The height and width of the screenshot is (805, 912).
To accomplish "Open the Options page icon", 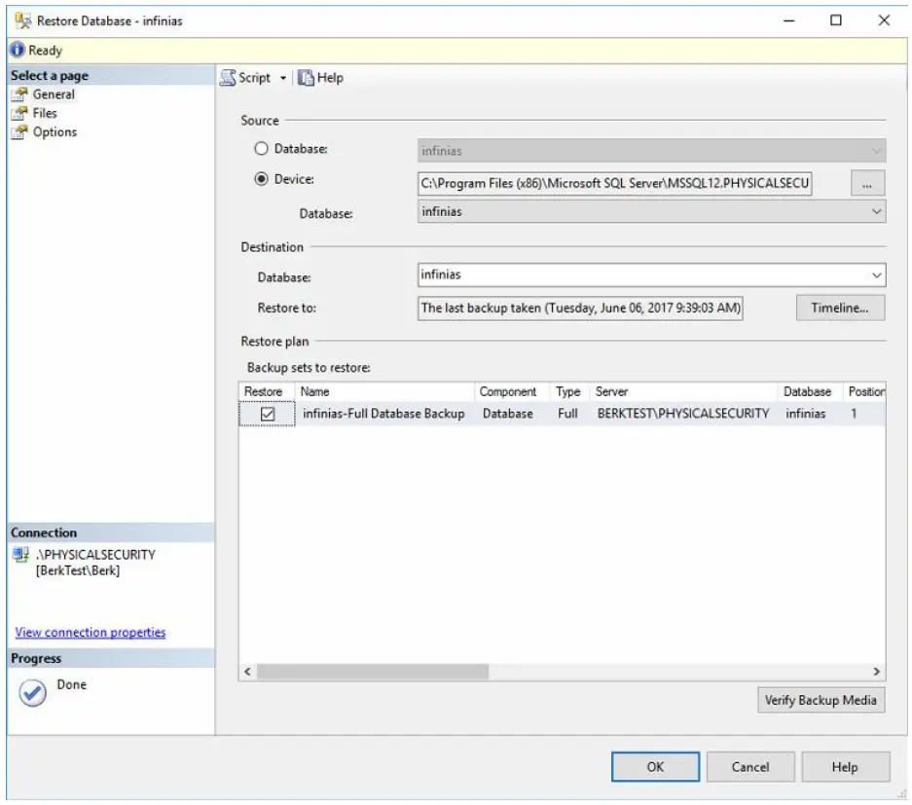I will (19, 132).
